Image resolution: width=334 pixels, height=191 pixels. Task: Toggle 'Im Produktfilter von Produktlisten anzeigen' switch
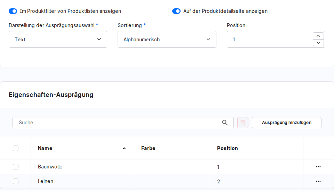[x=13, y=11]
